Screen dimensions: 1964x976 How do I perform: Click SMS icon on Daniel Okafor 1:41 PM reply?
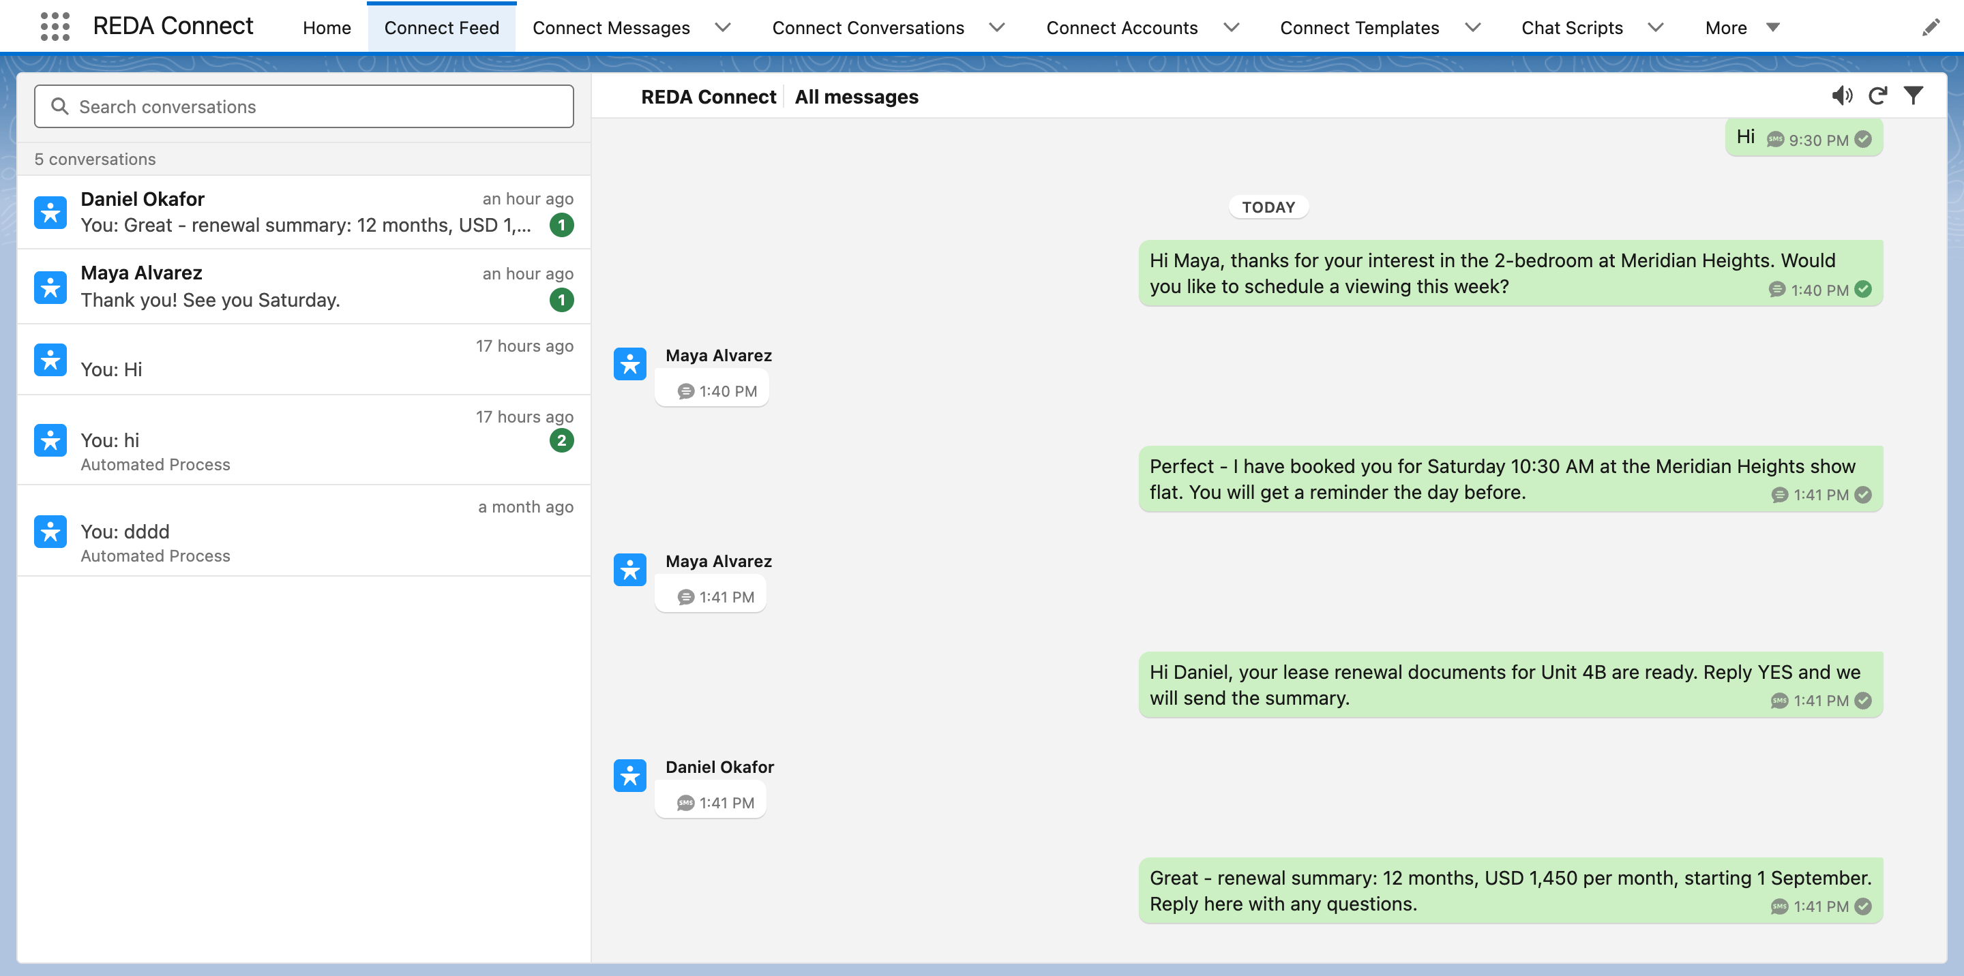coord(685,803)
